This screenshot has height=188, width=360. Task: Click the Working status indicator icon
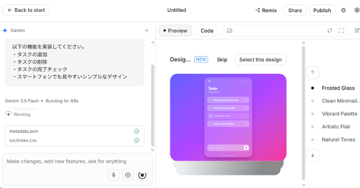click(8, 114)
